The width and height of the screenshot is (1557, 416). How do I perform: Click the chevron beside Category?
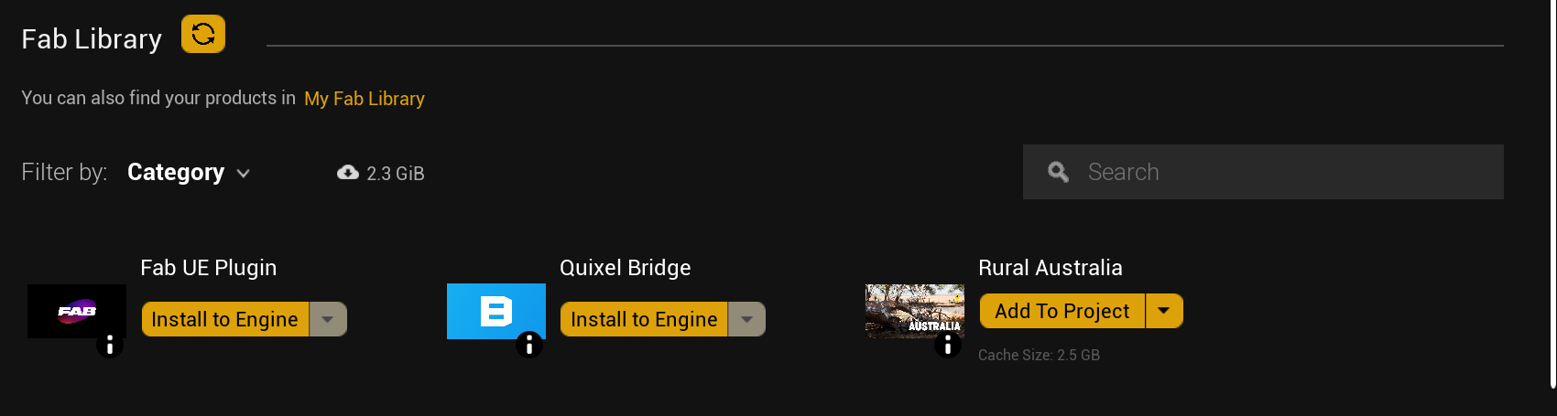point(243,174)
